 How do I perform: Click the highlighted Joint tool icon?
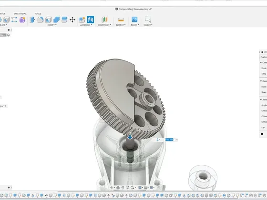(90, 20)
